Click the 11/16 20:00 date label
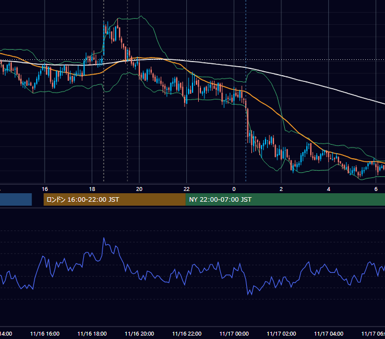This screenshot has width=385, height=339. pos(139,333)
